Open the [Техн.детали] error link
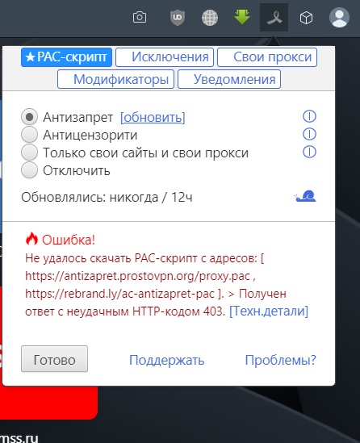This screenshot has width=360, height=443. 269,311
